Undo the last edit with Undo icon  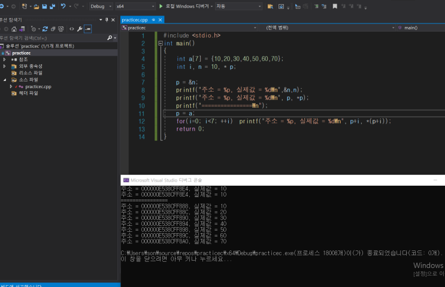[x=63, y=6]
